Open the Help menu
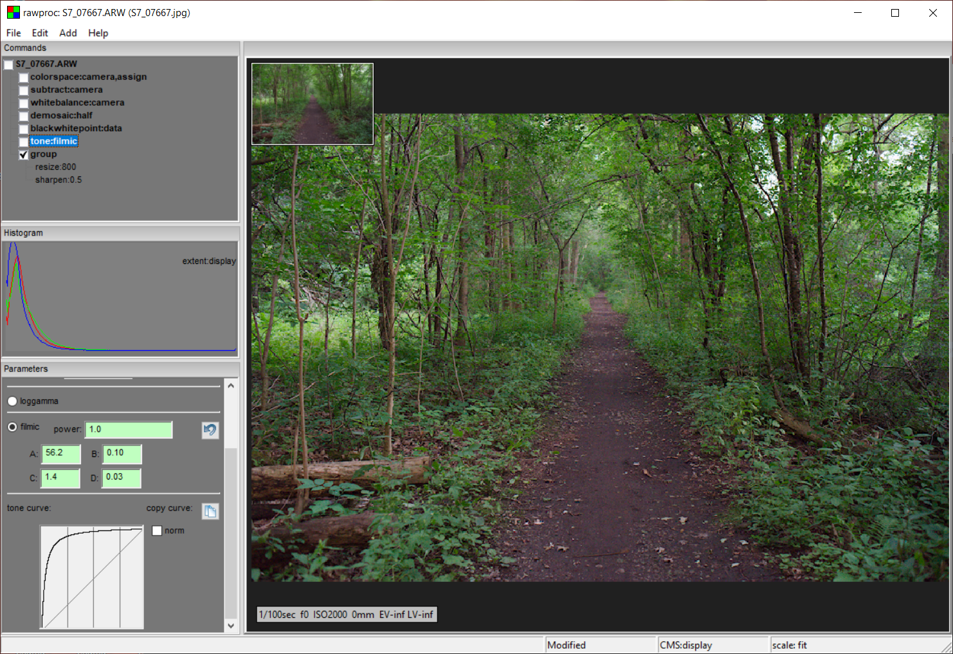 point(98,33)
